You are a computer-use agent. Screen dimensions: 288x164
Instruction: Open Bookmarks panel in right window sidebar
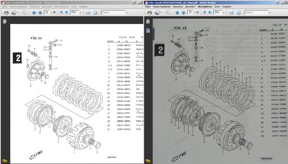[148, 30]
